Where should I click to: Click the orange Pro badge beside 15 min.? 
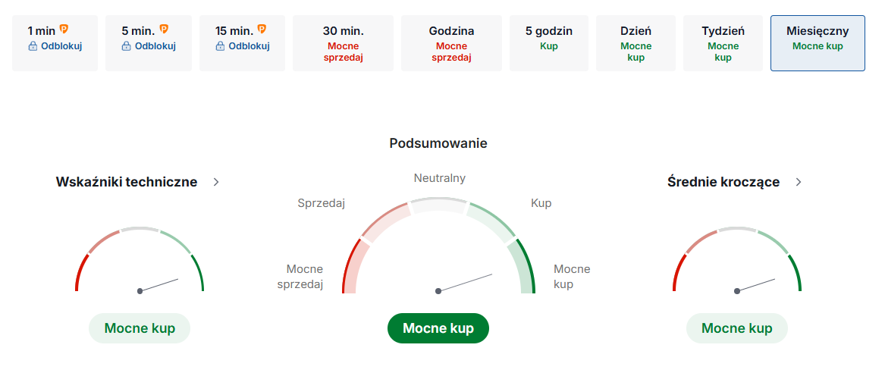262,30
